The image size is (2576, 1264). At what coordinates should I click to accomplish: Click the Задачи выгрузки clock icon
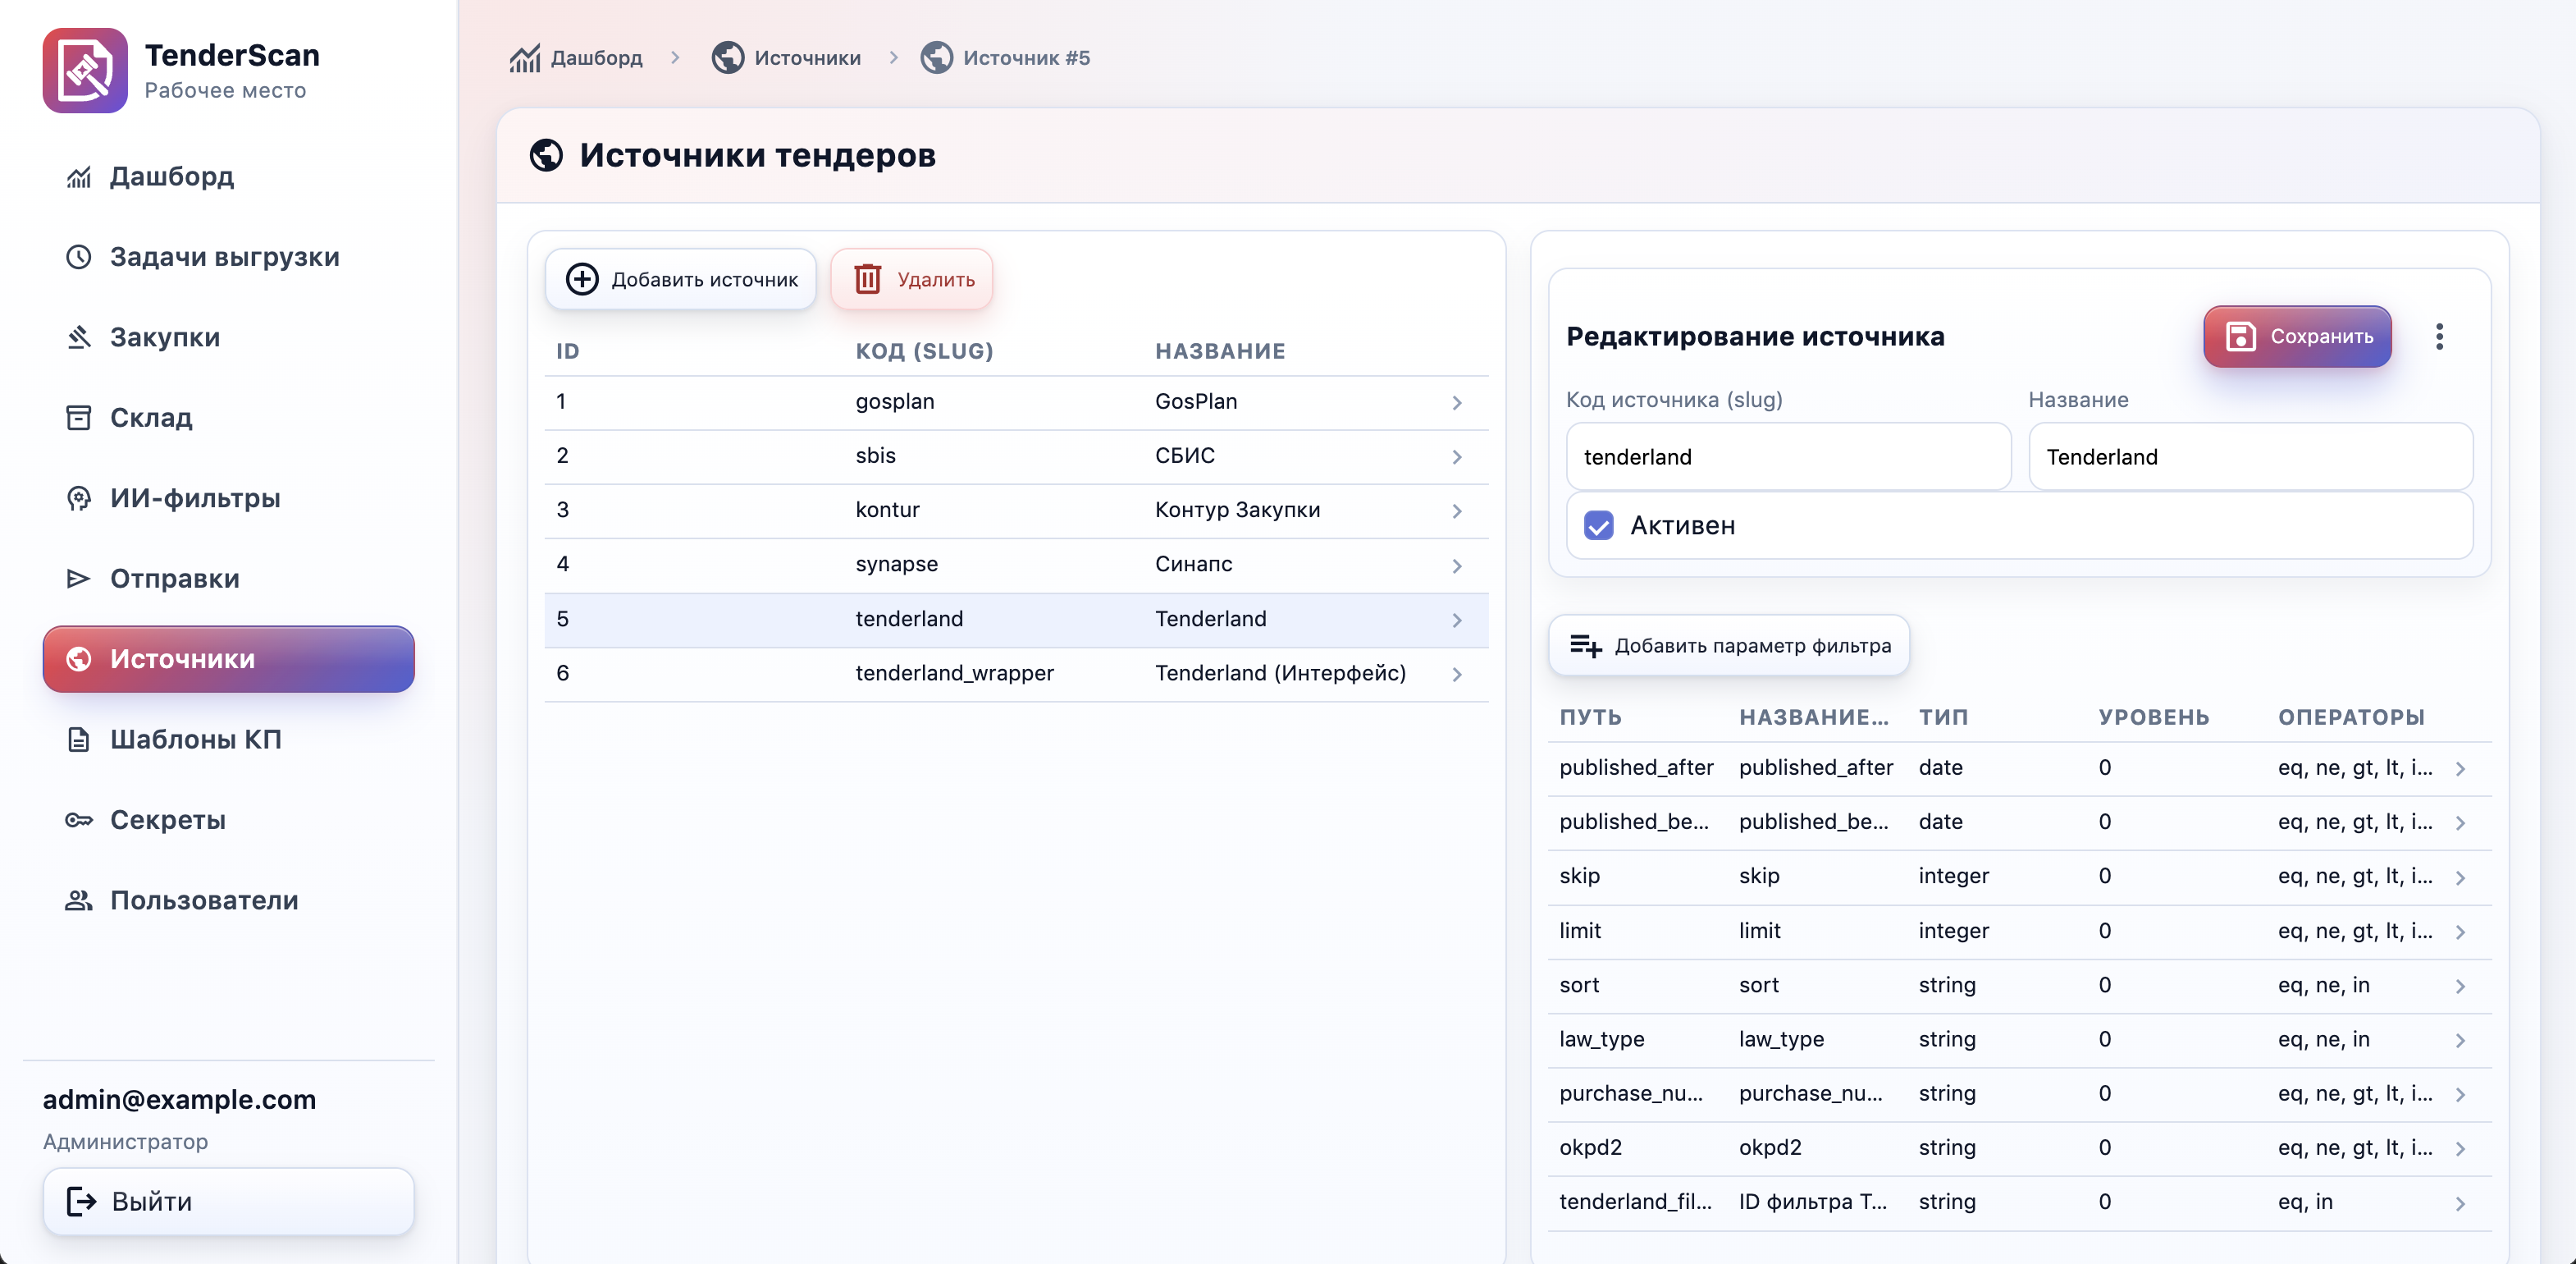79,257
